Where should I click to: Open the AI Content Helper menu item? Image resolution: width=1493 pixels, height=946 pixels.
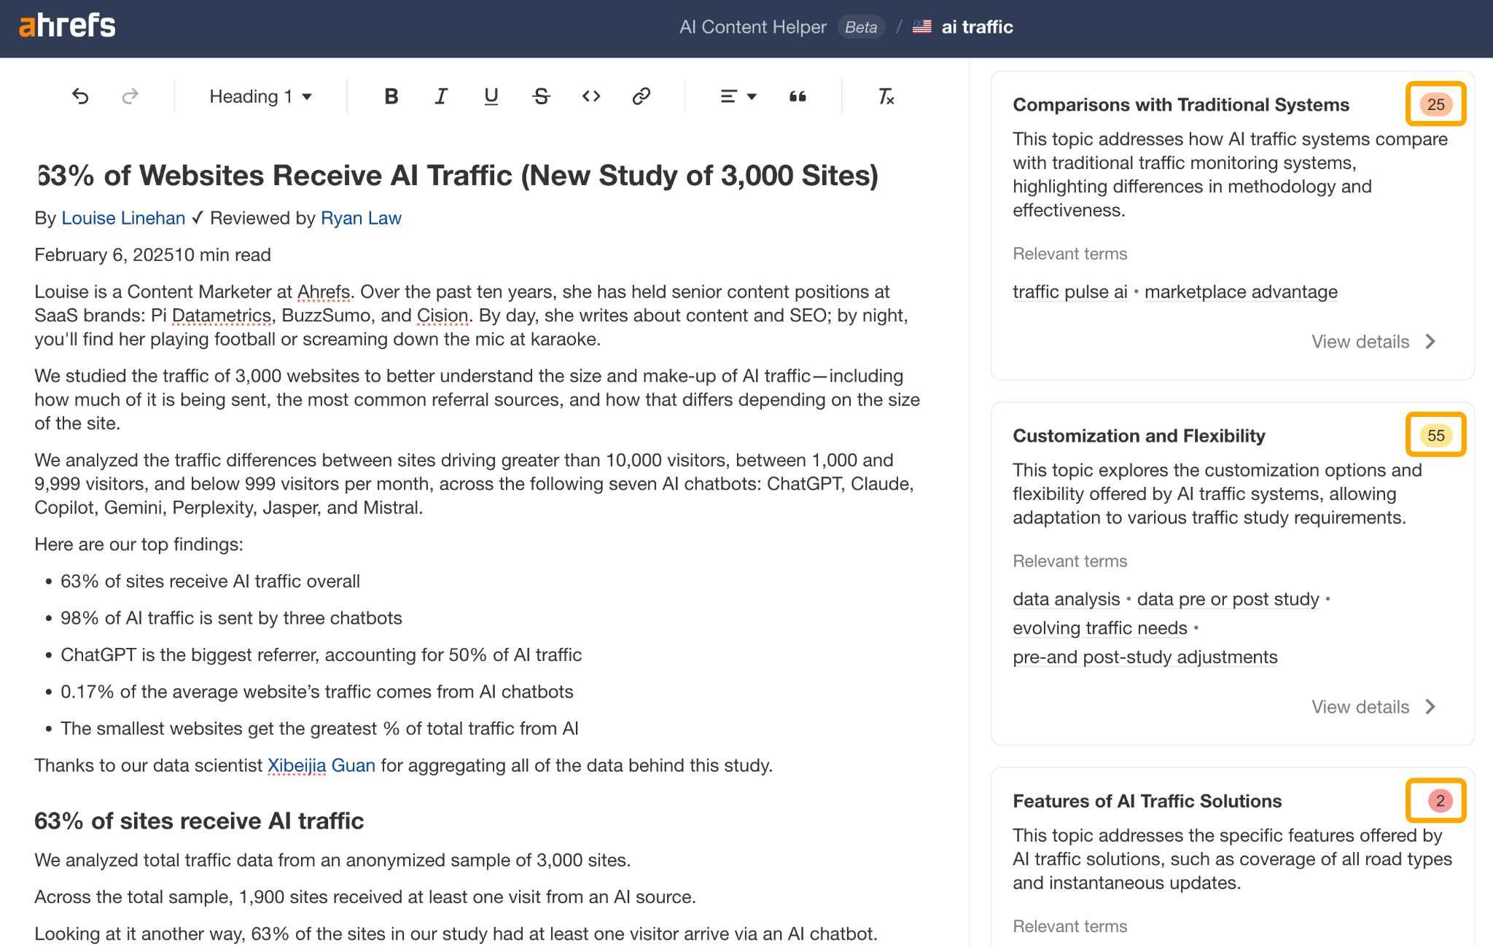[x=752, y=26]
